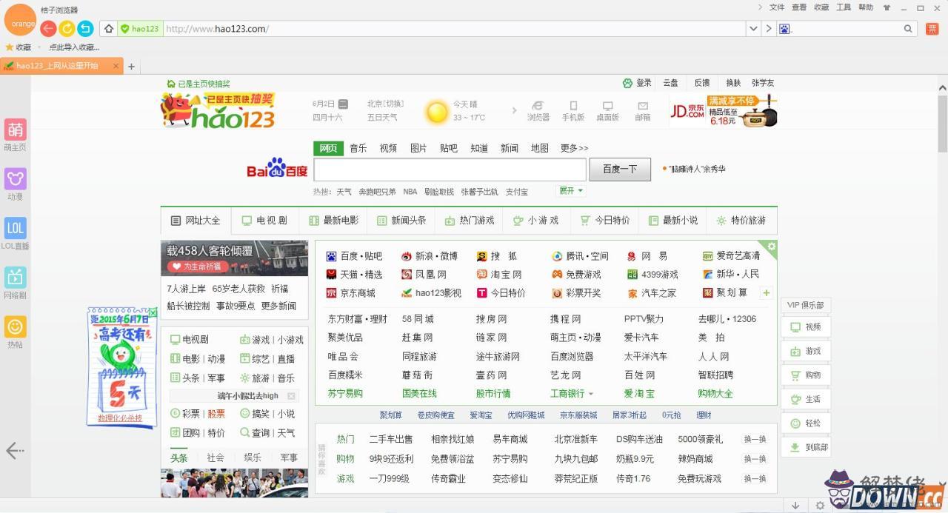Select the 热门游戏 navigation tab

coord(470,221)
